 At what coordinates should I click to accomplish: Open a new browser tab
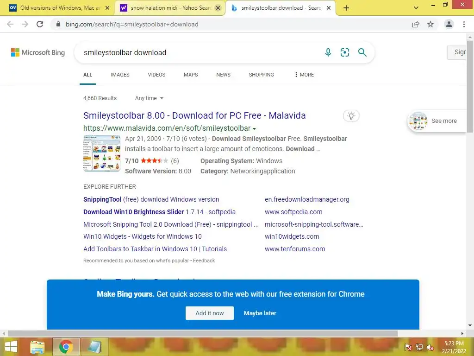point(346,8)
